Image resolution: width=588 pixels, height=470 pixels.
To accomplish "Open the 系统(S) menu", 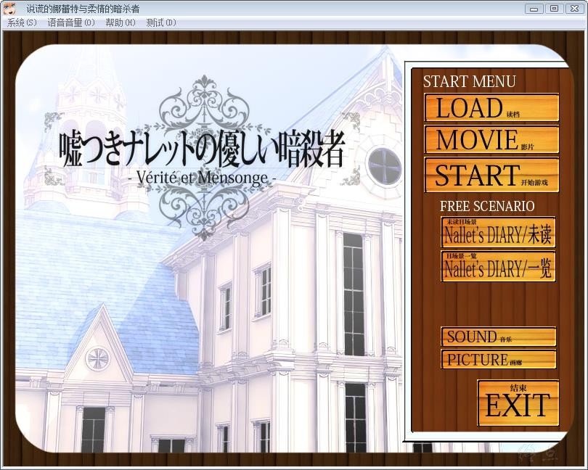I will [x=21, y=22].
